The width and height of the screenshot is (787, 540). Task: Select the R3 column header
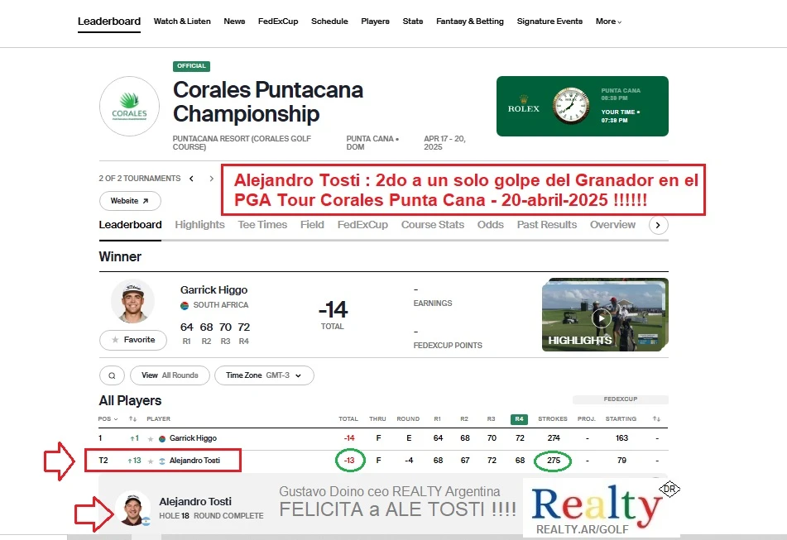tap(492, 419)
